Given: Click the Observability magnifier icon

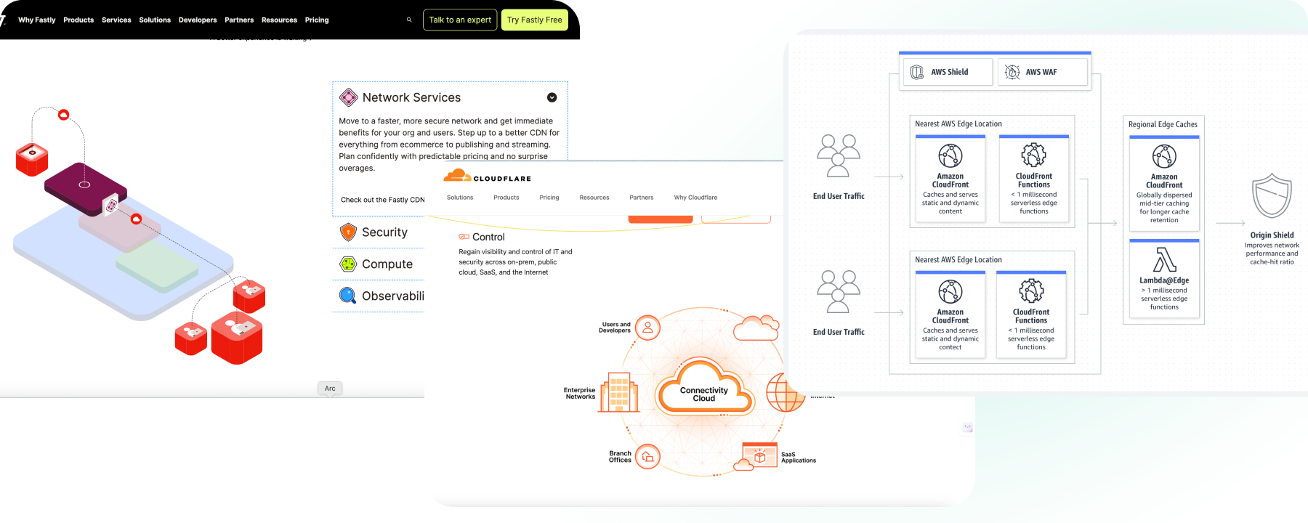Looking at the screenshot, I should pyautogui.click(x=348, y=296).
